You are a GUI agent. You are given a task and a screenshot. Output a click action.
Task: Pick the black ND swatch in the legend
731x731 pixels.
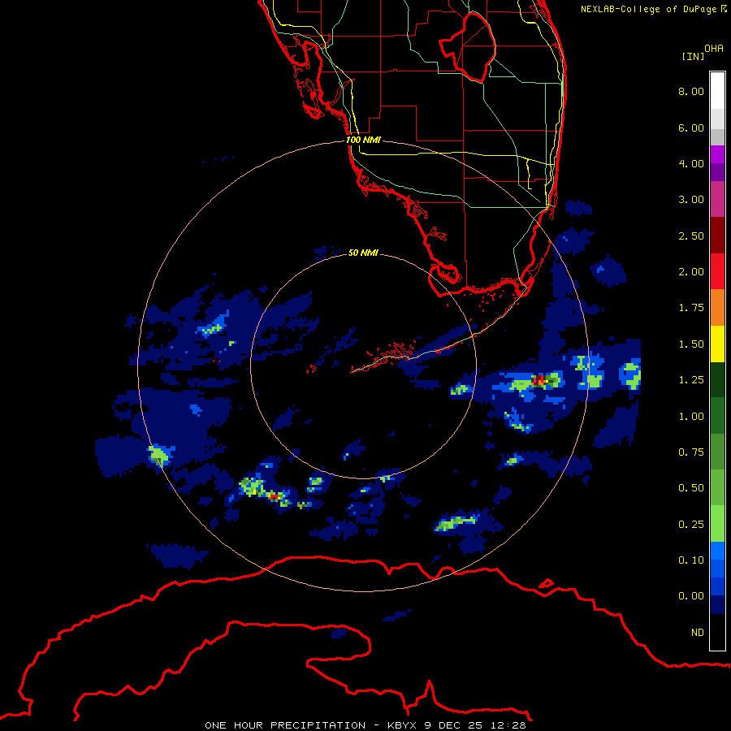click(x=717, y=632)
